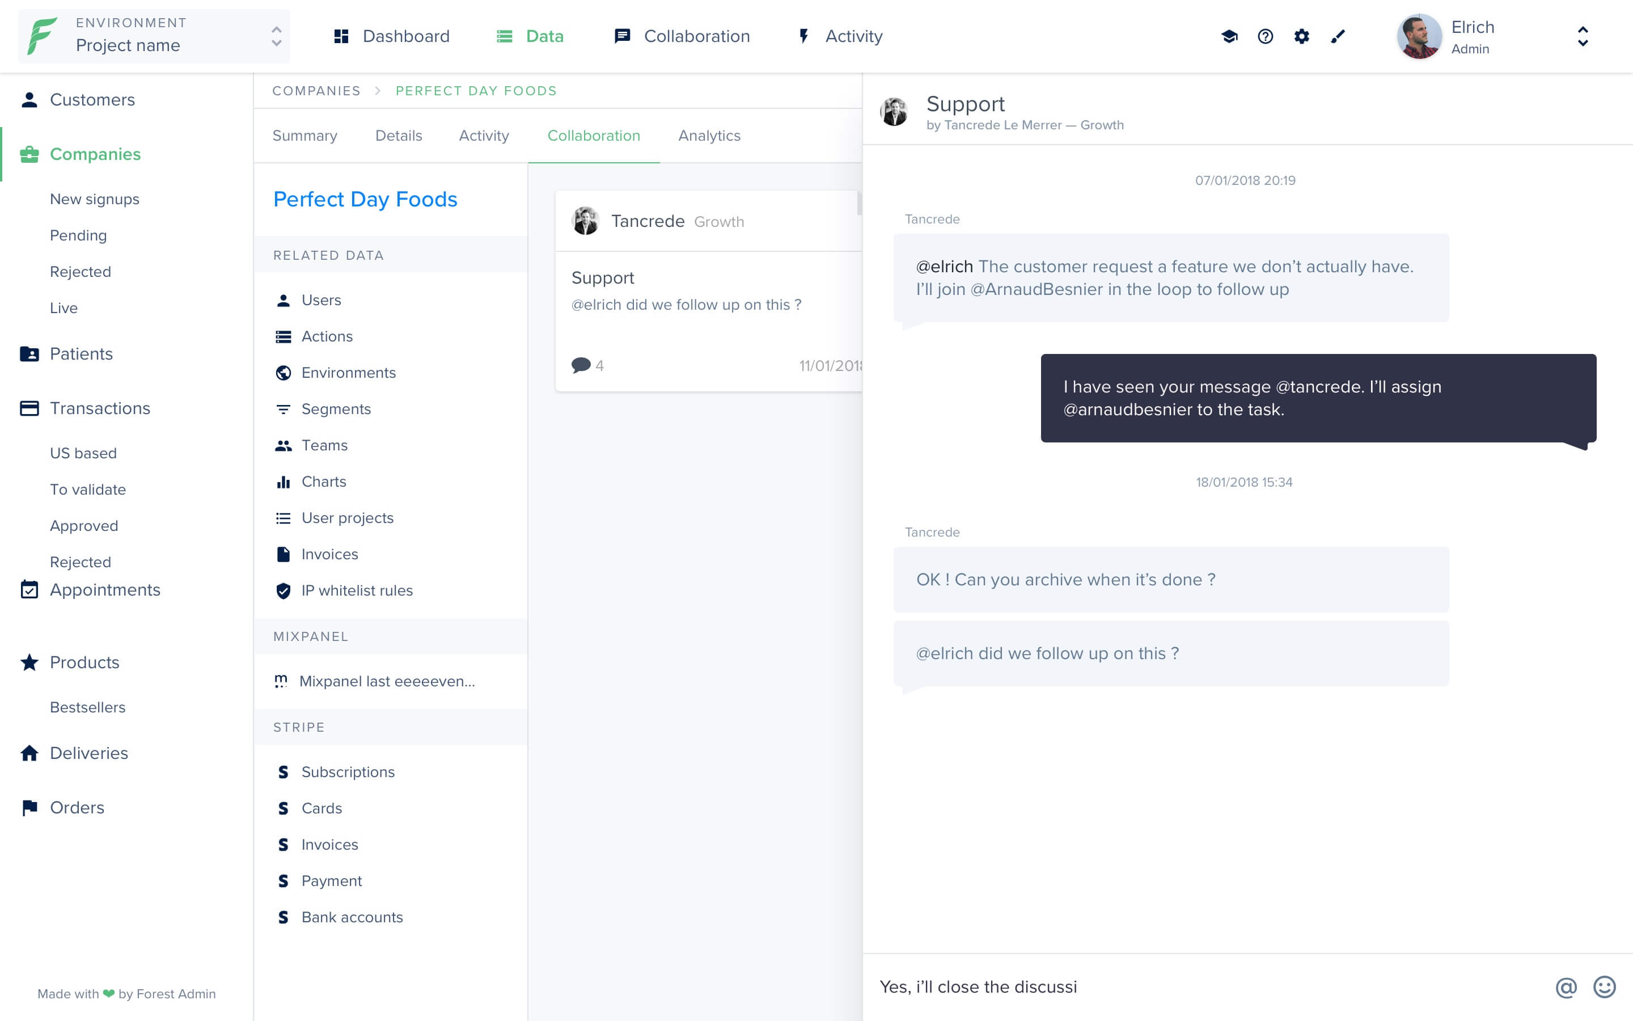This screenshot has height=1021, width=1633.
Task: Open the help question mark icon
Action: pos(1265,36)
